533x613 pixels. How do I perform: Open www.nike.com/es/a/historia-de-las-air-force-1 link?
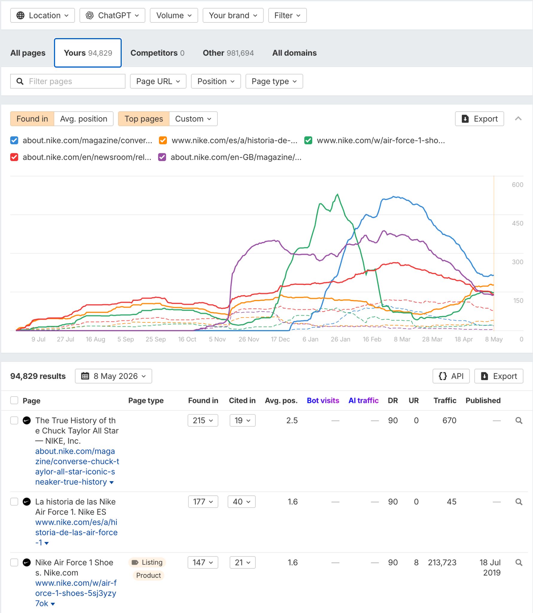76,532
